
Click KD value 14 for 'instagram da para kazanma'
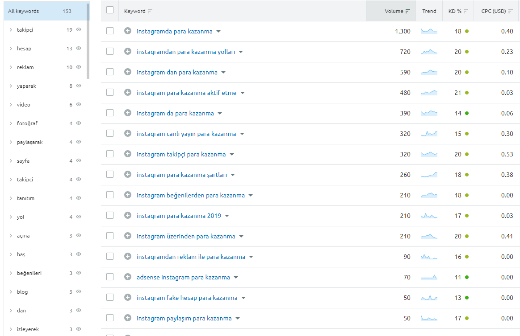tap(457, 113)
